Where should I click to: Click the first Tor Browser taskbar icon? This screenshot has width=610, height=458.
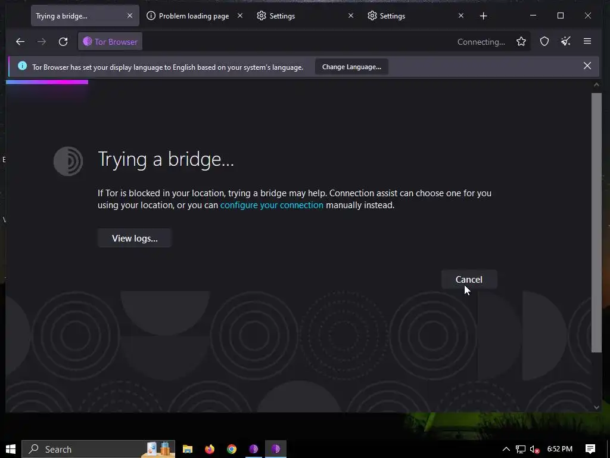254,449
